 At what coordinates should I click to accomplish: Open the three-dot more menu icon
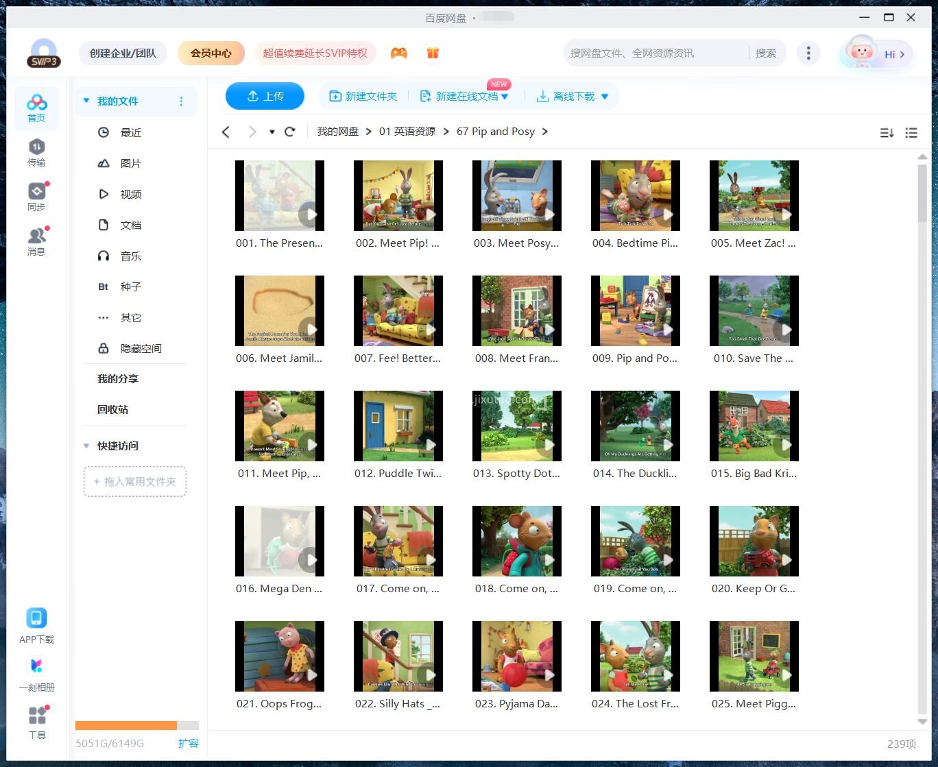coord(808,53)
